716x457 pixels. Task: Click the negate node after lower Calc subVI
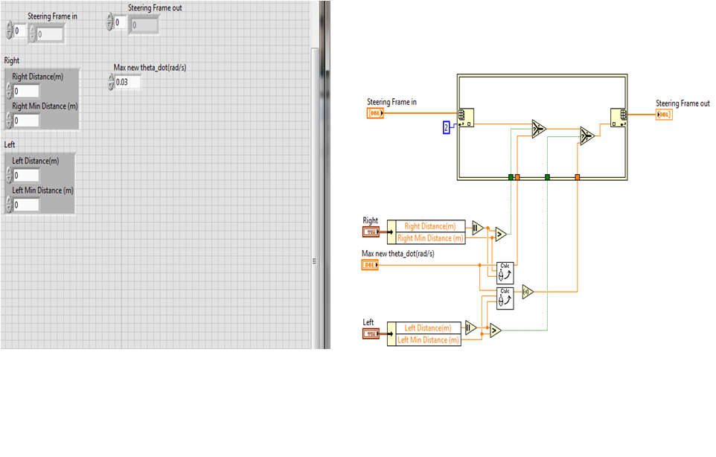(527, 291)
